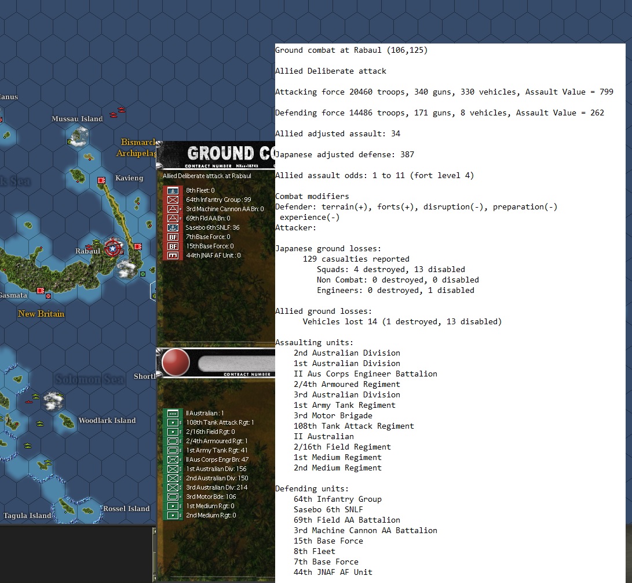The image size is (632, 583).
Task: Select the 44th JNAF AF Unit icon
Action: coord(173,256)
